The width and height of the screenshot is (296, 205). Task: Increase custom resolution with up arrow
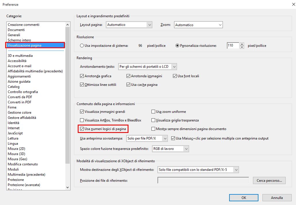[x=242, y=44]
